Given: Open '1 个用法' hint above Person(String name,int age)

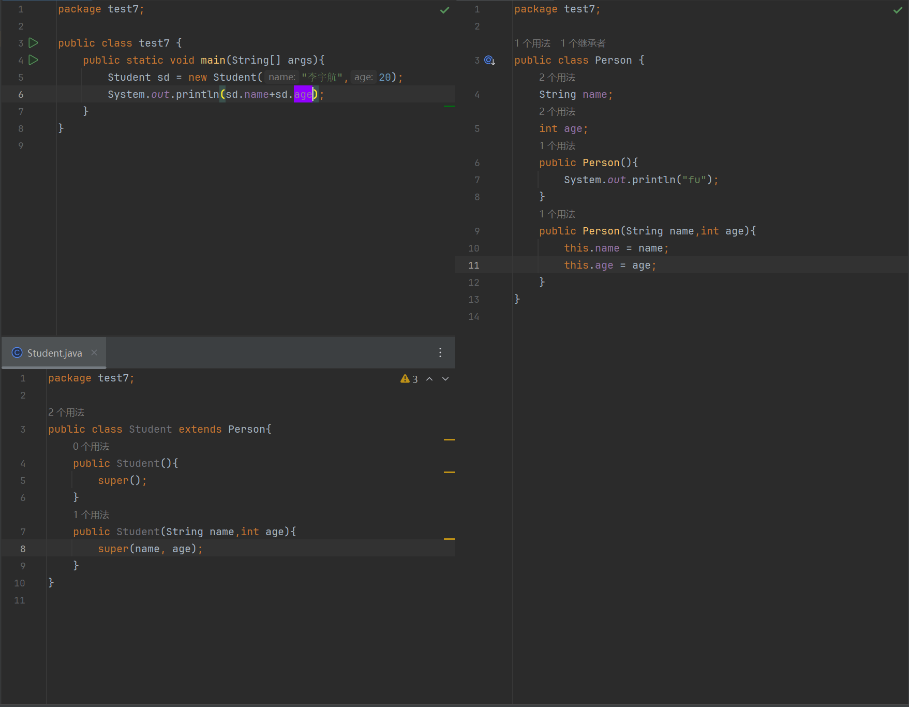Looking at the screenshot, I should [x=557, y=214].
